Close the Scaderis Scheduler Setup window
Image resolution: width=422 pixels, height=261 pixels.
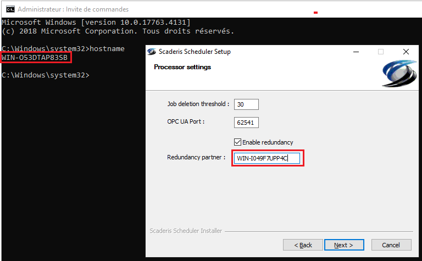[x=406, y=52]
